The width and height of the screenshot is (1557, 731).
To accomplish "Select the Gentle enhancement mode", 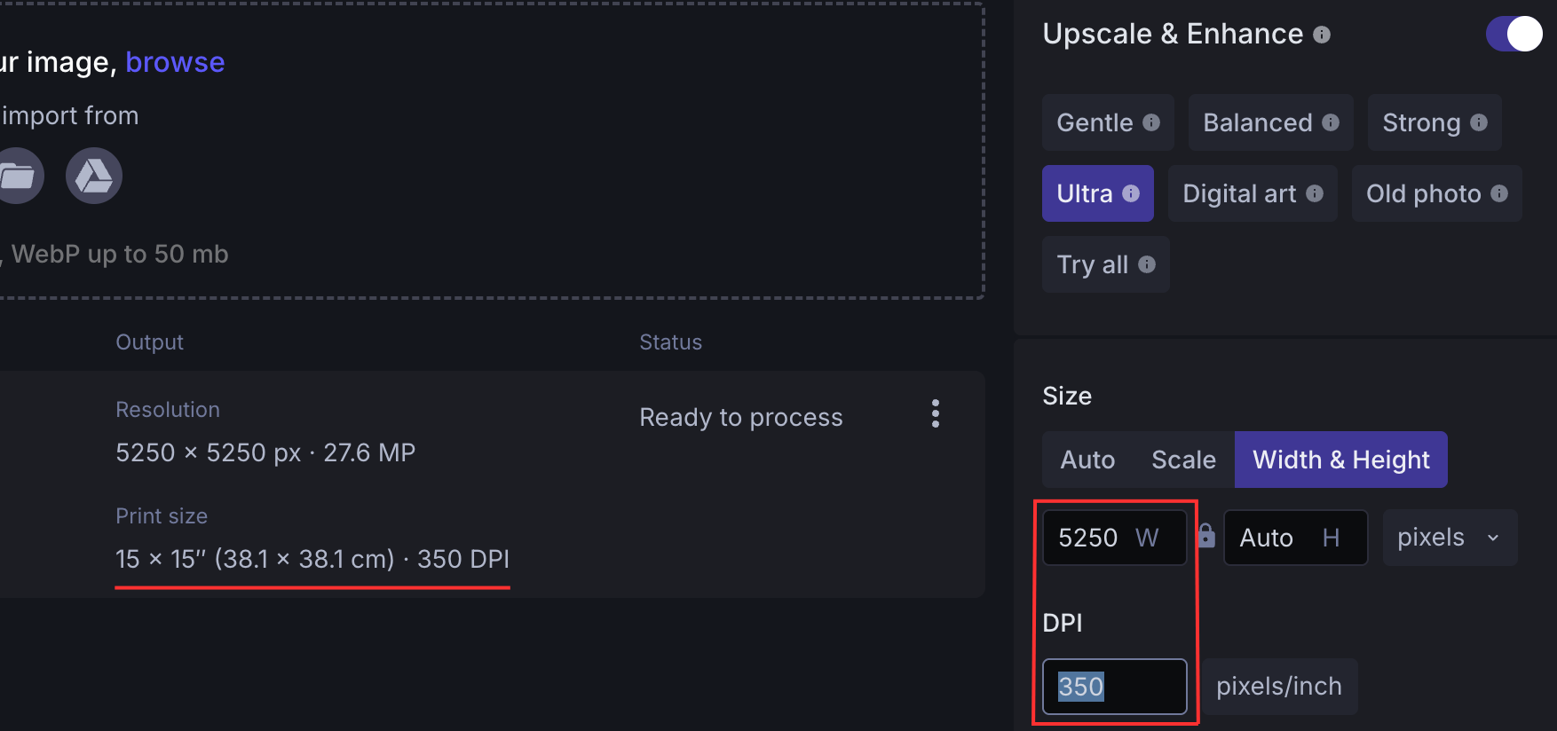I will coord(1092,122).
